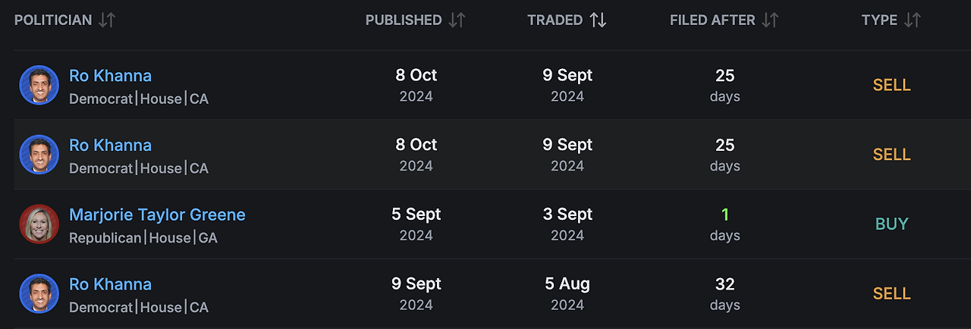Open Marjorie Taylor Greene avatar photo
Screen dimensions: 971x329
point(39,224)
